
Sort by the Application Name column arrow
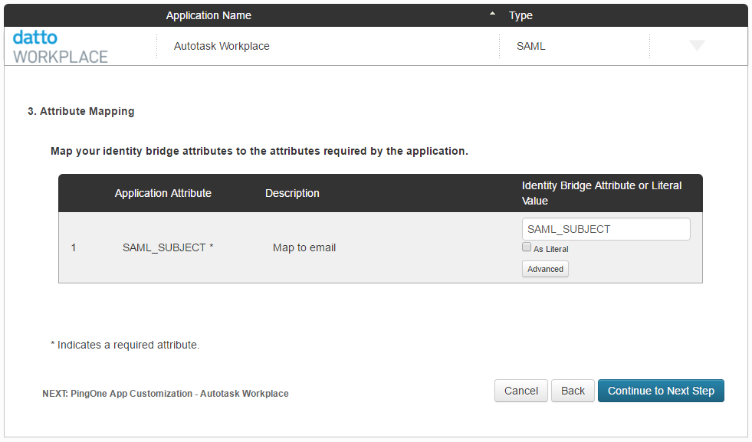click(492, 14)
